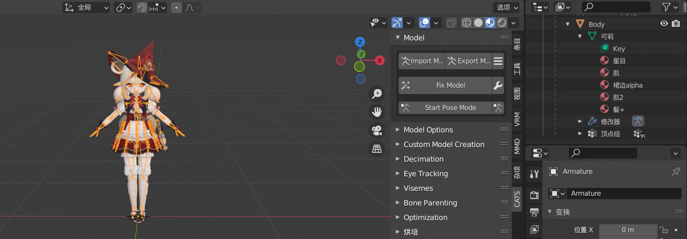Switch to the 工具 sidebar tab

(x=517, y=69)
